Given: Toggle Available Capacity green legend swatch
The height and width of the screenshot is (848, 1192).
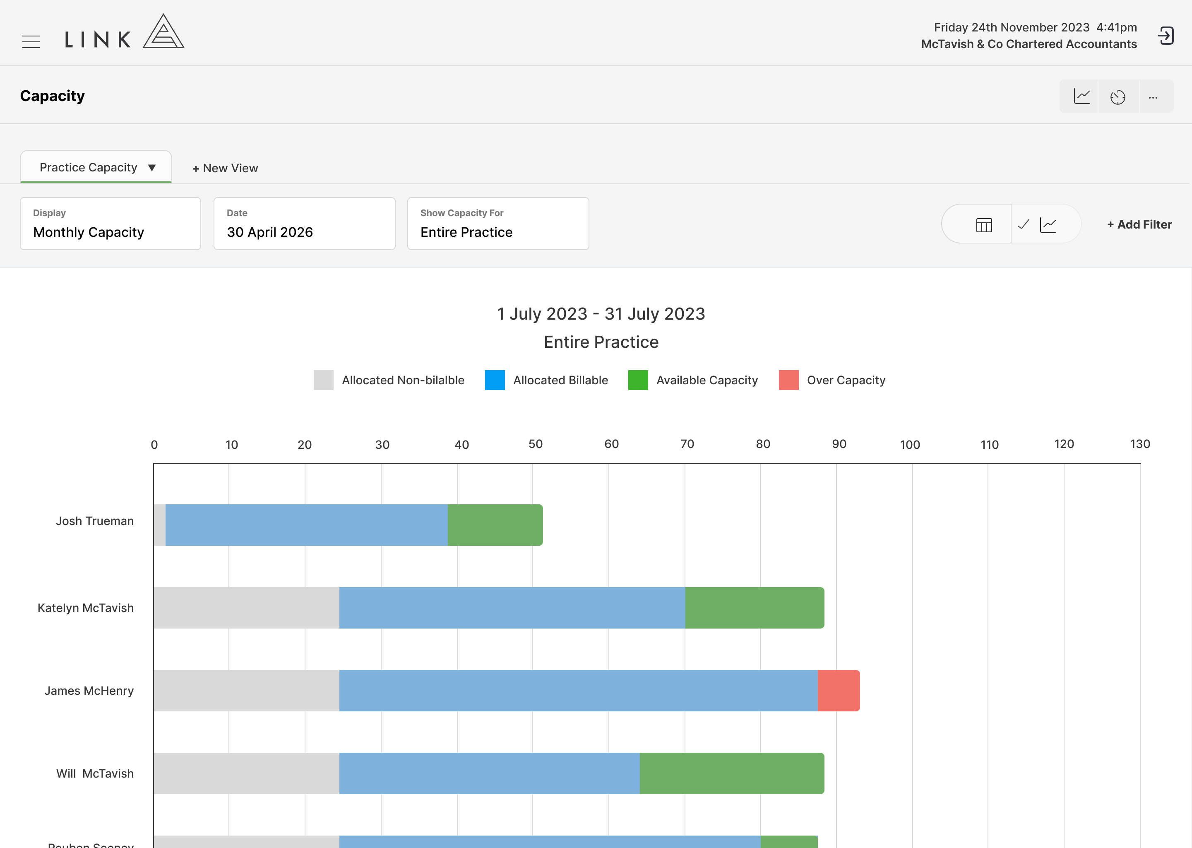Looking at the screenshot, I should click(x=638, y=380).
